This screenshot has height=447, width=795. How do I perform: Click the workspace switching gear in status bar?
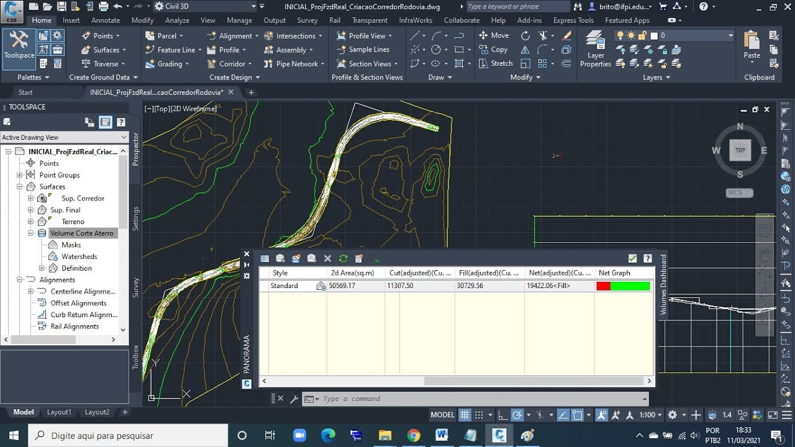[x=672, y=415]
